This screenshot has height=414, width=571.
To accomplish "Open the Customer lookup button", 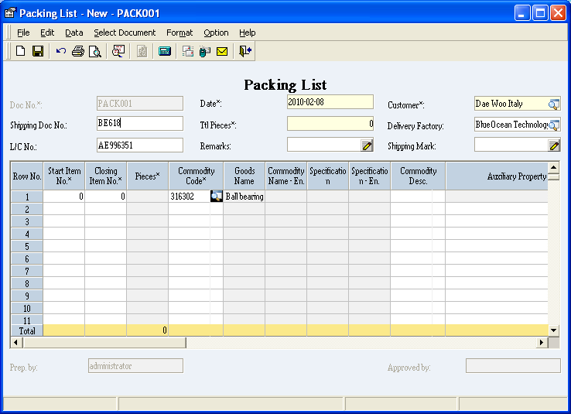I will point(554,104).
